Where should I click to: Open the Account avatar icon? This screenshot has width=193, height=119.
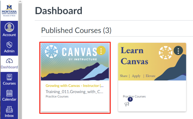pos(9,27)
